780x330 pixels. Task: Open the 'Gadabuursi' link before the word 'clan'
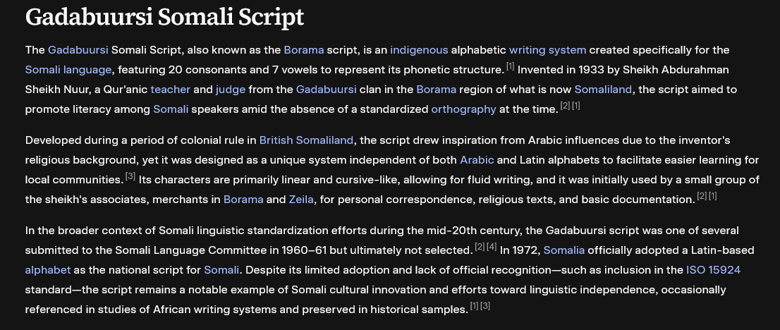(326, 90)
